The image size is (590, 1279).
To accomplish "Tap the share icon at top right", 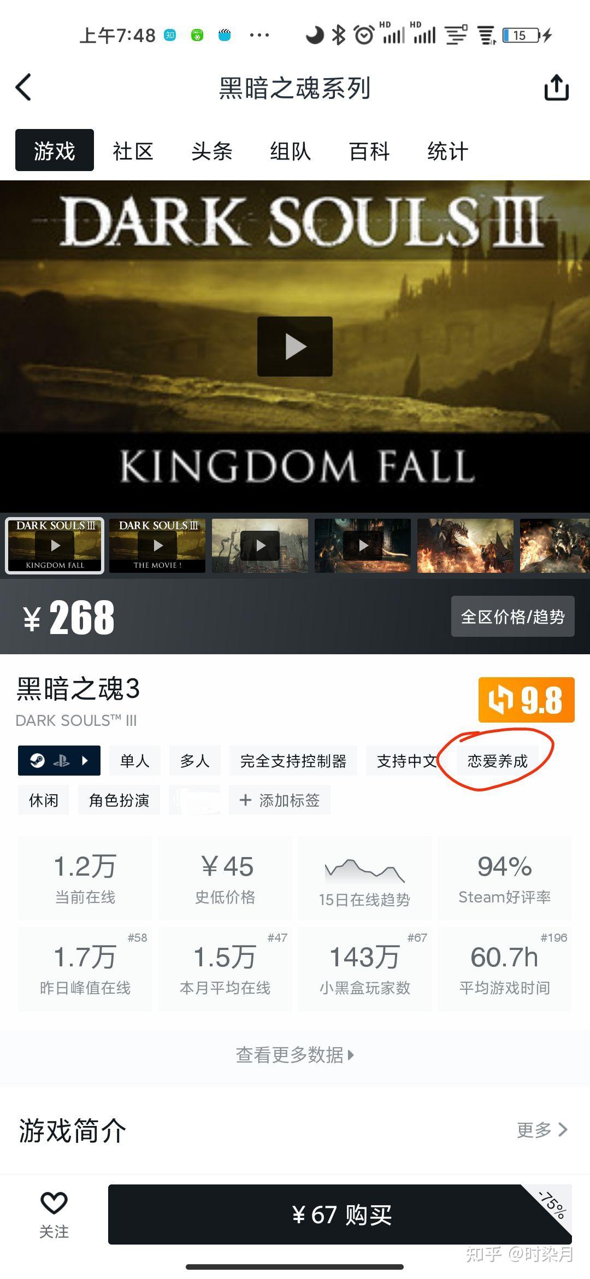I will 557,87.
